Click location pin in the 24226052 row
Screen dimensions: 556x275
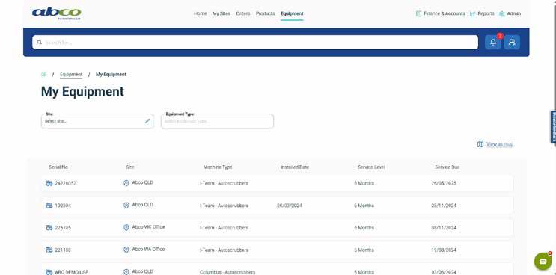[x=126, y=183]
